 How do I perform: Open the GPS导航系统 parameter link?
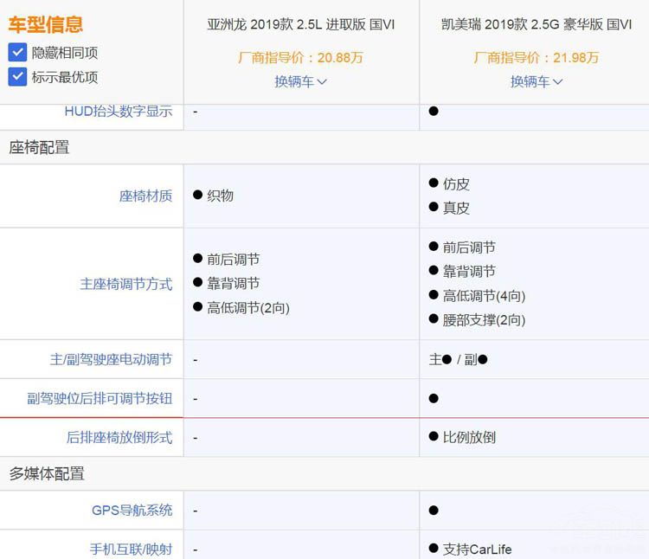click(x=132, y=511)
